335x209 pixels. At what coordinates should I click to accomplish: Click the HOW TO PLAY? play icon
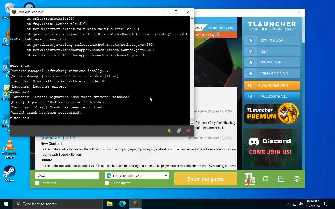250,40
